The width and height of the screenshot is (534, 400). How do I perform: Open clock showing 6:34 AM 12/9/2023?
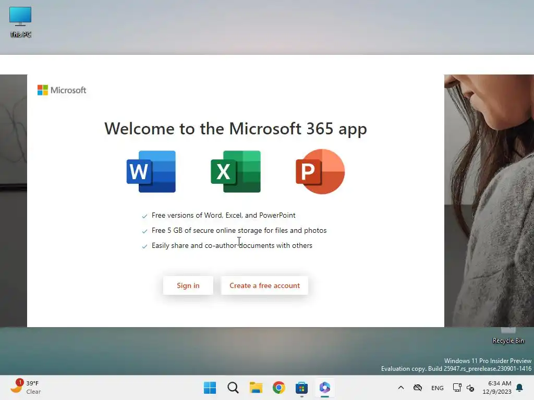pos(497,387)
